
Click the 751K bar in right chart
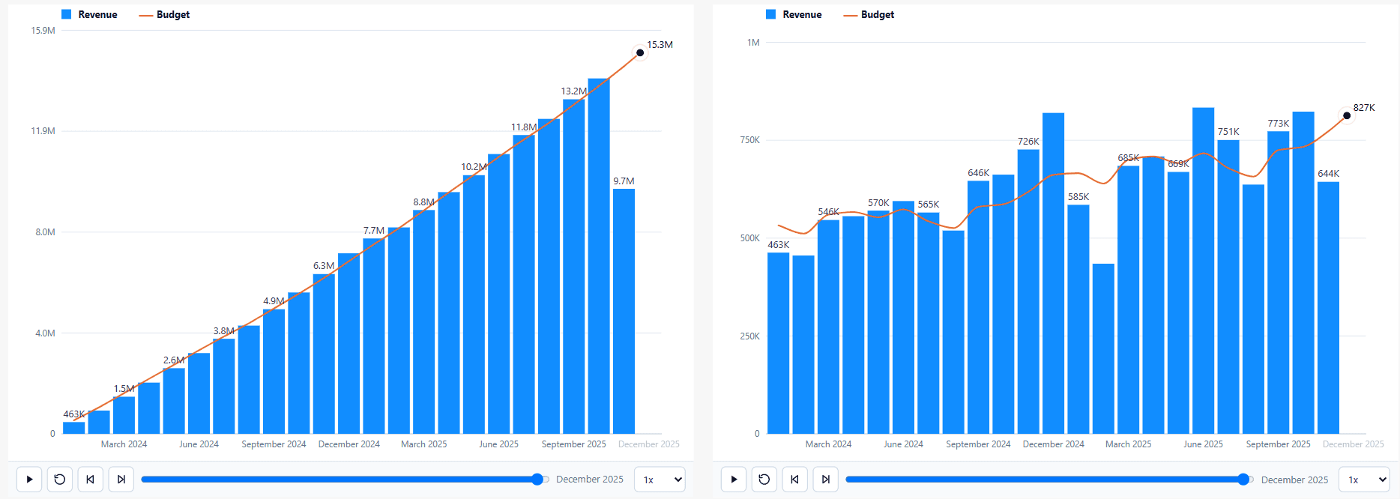(x=1228, y=287)
